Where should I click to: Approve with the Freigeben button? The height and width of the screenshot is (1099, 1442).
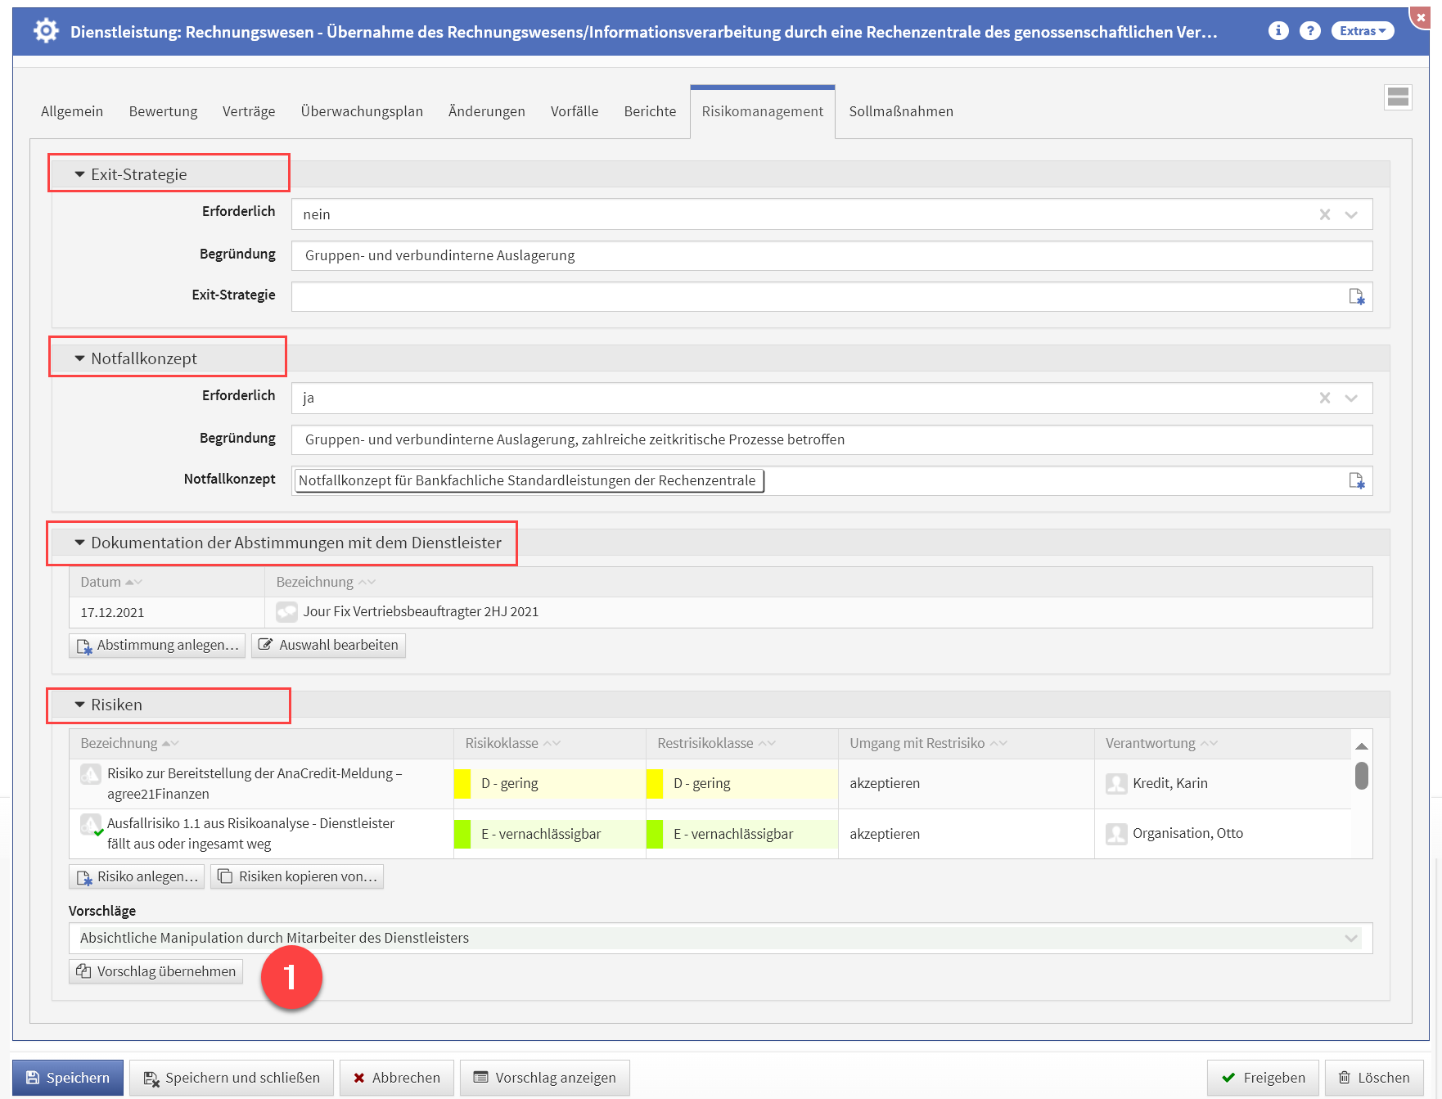coord(1263,1078)
